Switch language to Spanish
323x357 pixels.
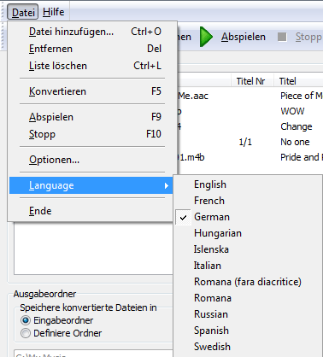tap(248, 331)
